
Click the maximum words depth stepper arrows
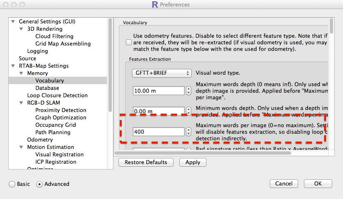pos(188,91)
